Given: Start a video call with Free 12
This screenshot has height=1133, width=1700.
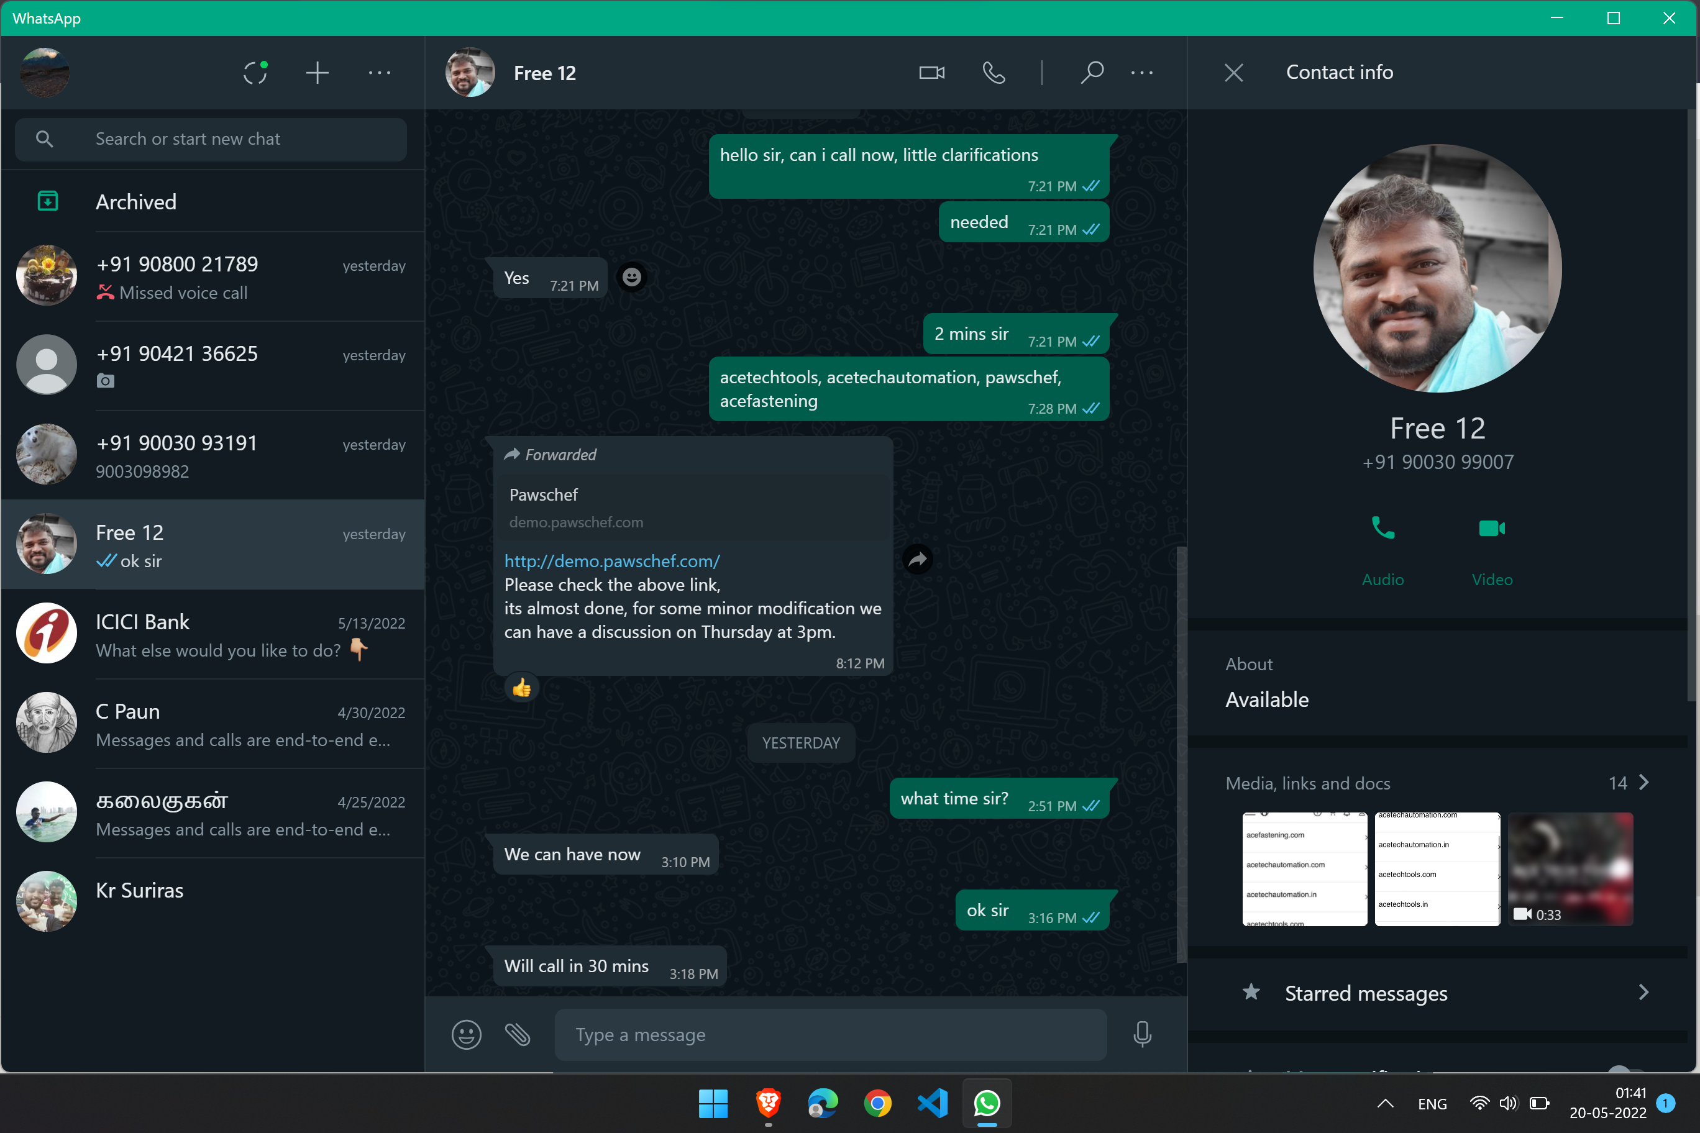Looking at the screenshot, I should 931,73.
